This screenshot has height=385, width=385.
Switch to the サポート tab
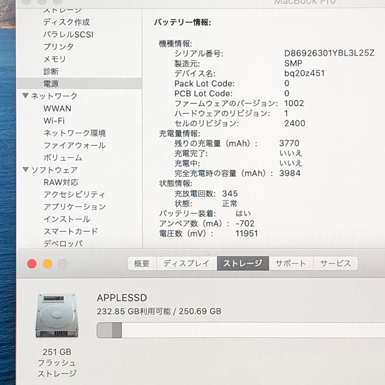click(x=291, y=263)
